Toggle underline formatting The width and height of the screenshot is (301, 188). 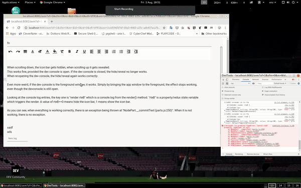pos(84,52)
